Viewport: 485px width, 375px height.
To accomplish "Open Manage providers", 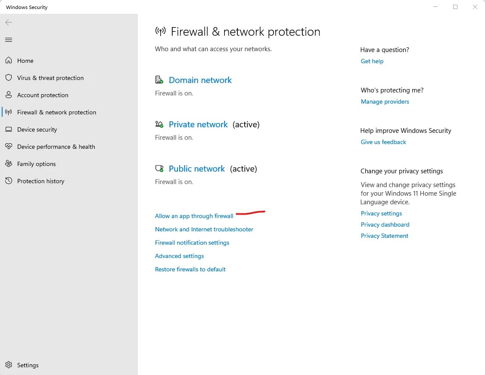I will [x=385, y=101].
